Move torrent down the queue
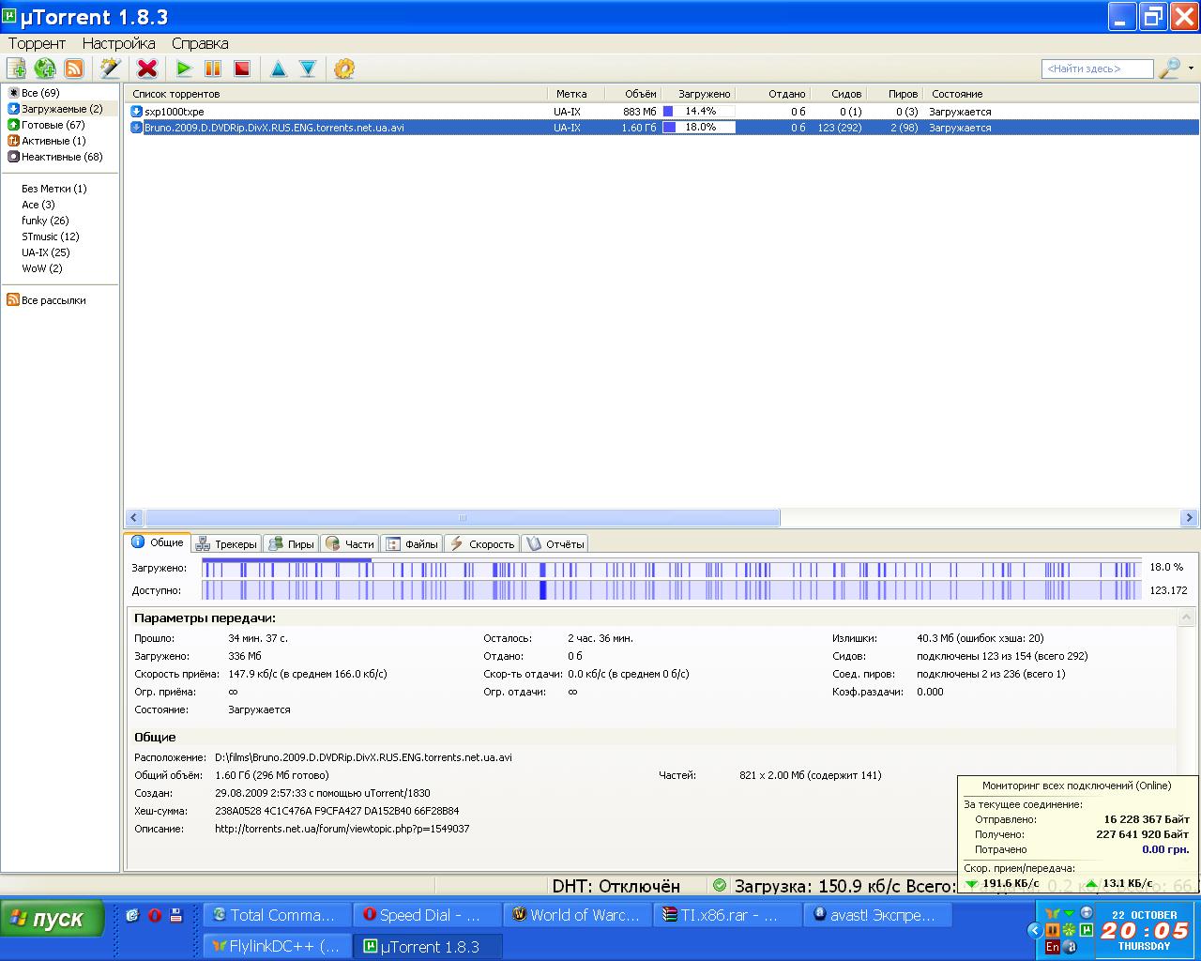The width and height of the screenshot is (1201, 961). (x=308, y=69)
